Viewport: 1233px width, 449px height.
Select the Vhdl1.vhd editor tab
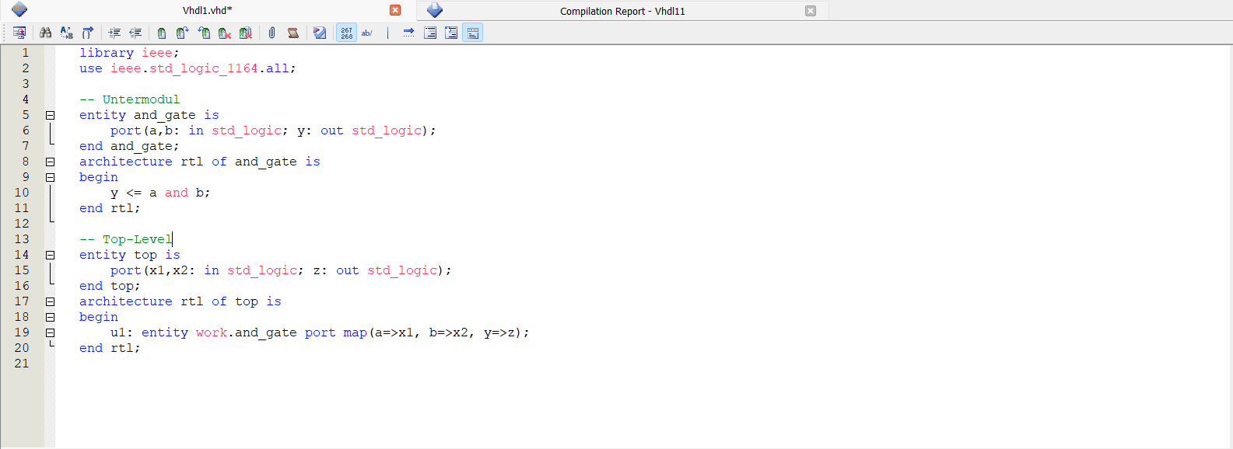click(207, 11)
